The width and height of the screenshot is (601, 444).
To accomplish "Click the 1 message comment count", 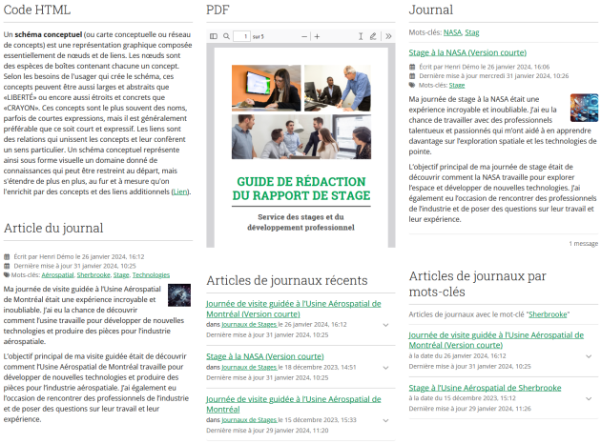I will [x=583, y=243].
